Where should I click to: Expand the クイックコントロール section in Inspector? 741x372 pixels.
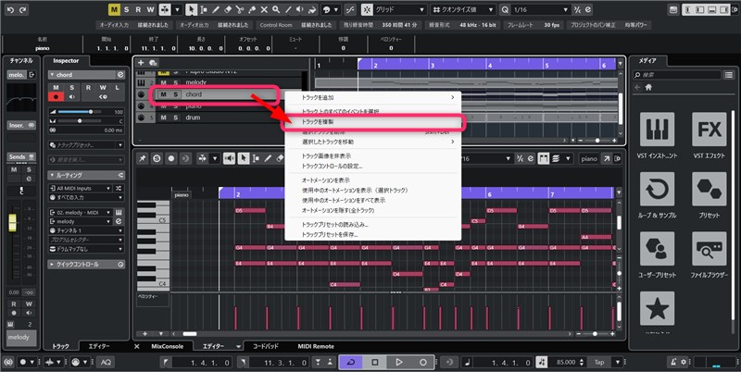(x=86, y=265)
